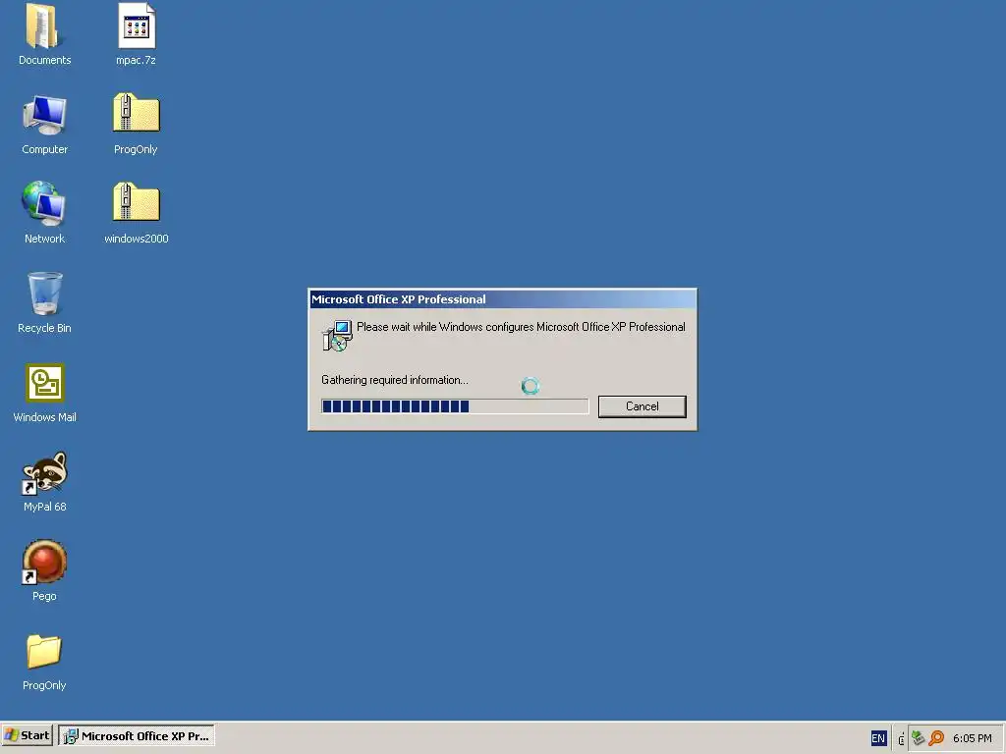Click the installer icon in the Office dialog
The image size is (1006, 754).
pos(337,336)
